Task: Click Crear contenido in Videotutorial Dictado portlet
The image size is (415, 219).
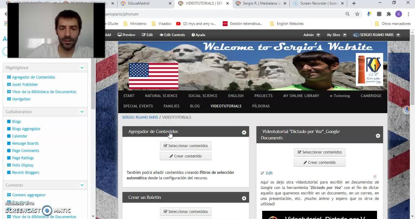Action: [x=320, y=163]
